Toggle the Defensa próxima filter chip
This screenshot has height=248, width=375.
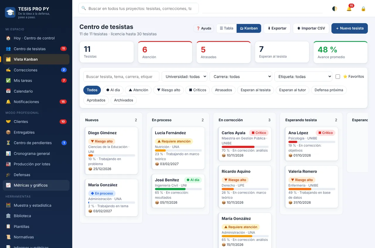point(329,90)
